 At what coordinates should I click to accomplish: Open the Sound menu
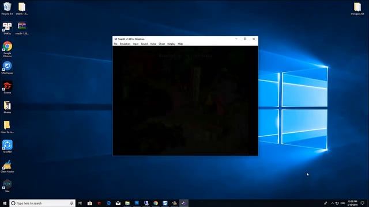click(144, 44)
